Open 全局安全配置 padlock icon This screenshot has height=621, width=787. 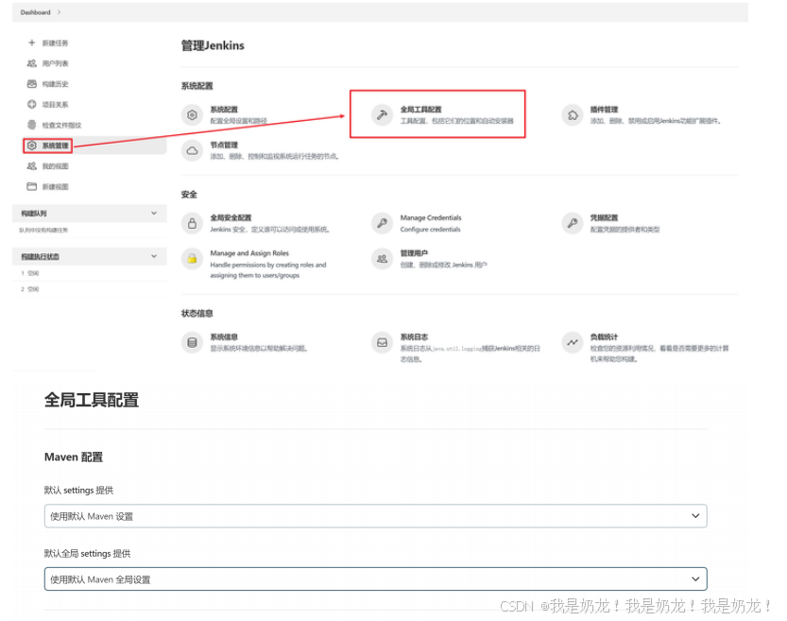tap(192, 223)
